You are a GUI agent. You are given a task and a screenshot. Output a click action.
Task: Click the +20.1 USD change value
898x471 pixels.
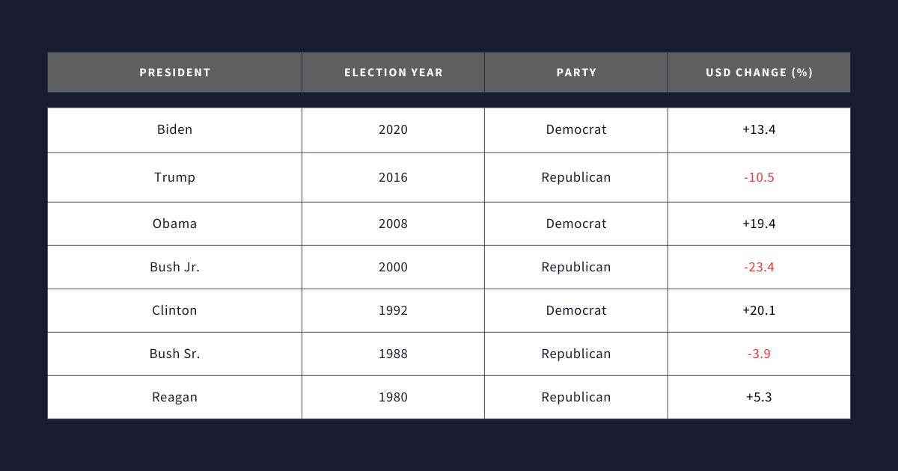[759, 310]
